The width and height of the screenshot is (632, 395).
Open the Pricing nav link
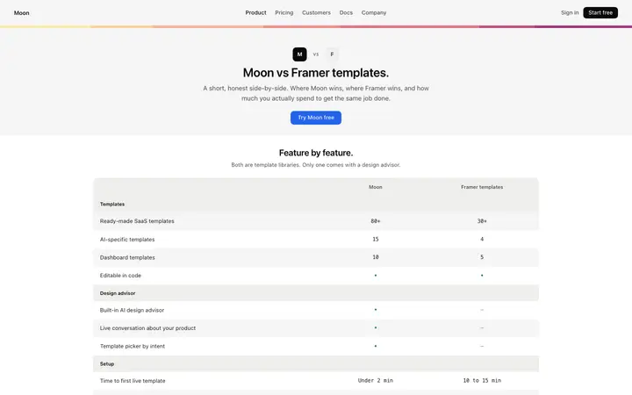click(284, 13)
